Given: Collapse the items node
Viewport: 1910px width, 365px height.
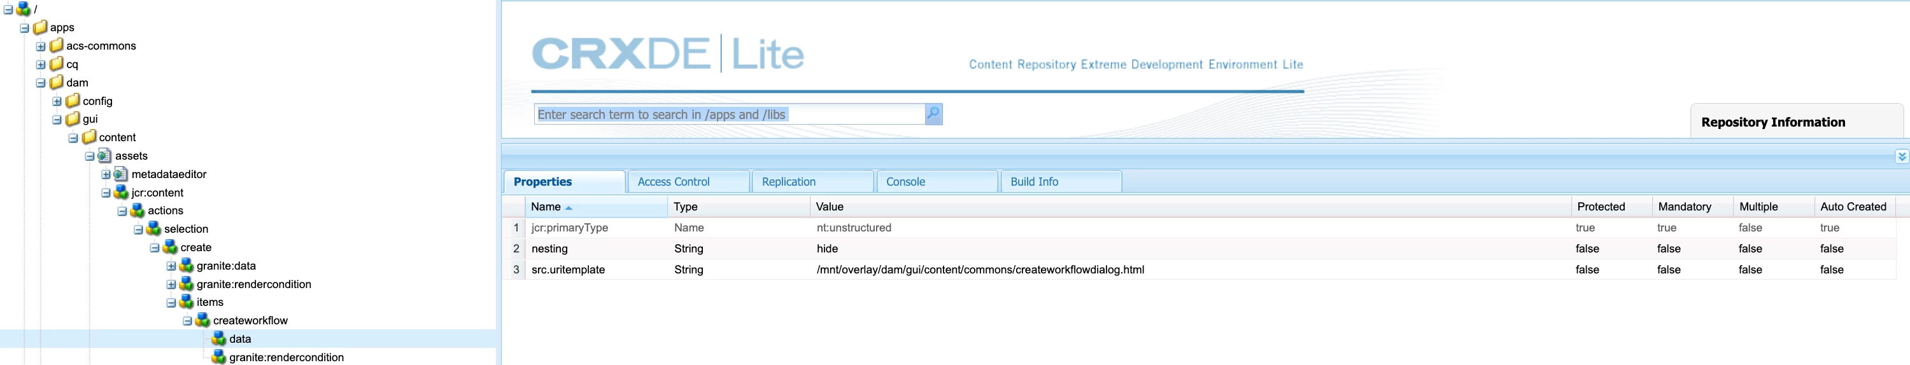Looking at the screenshot, I should [x=171, y=303].
